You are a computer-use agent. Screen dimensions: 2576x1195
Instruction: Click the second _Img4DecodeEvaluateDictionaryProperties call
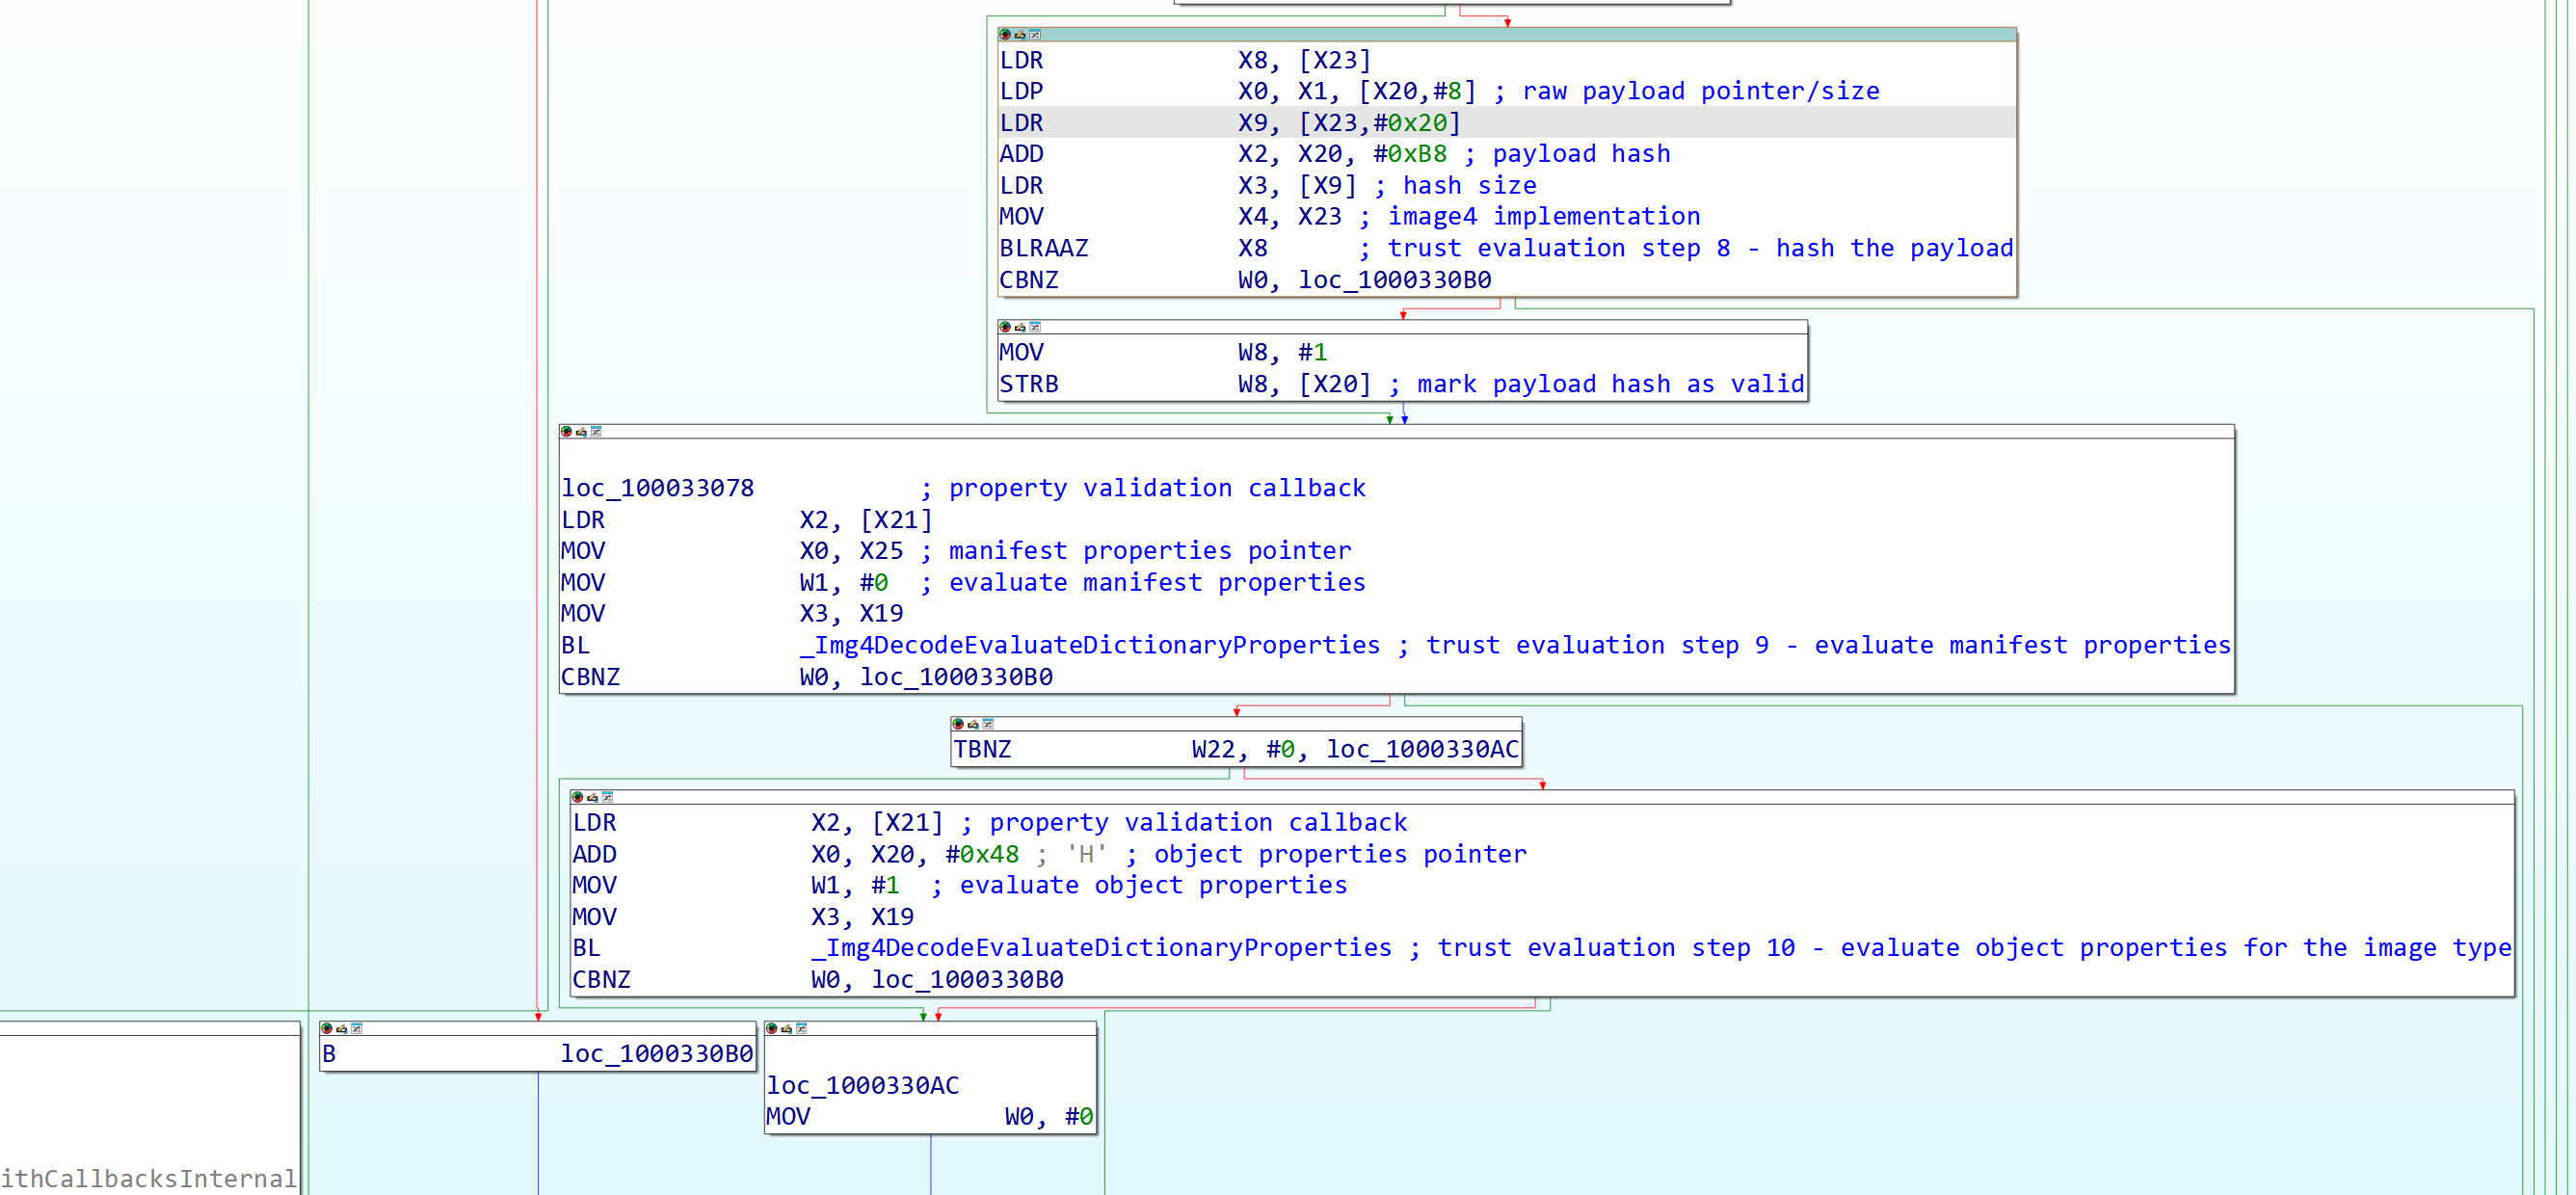click(x=1101, y=948)
